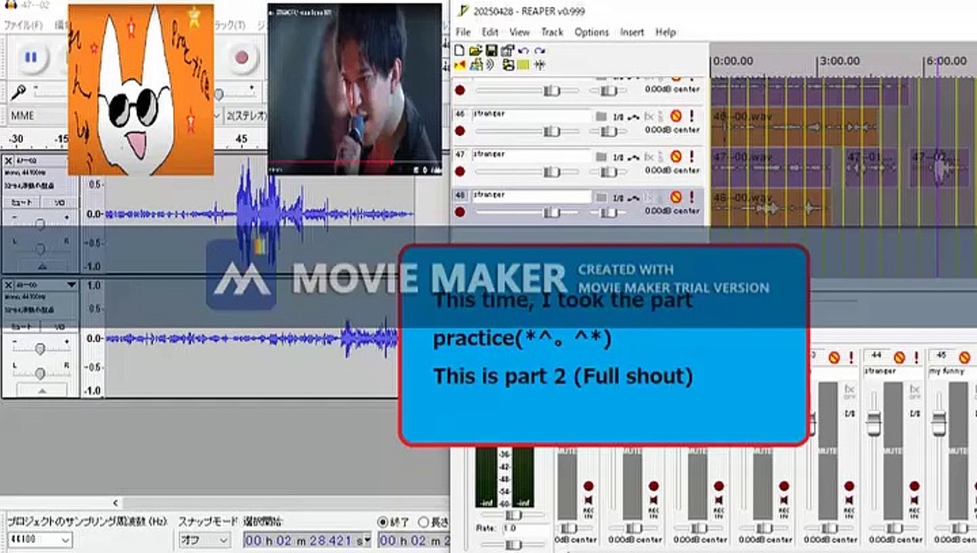Open the File menu in REAPER
Screen dimensions: 977x553
463,32
